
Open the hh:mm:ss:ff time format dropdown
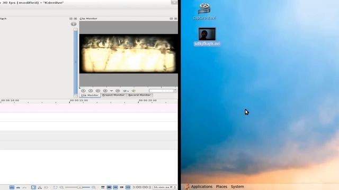pyautogui.click(x=165, y=187)
